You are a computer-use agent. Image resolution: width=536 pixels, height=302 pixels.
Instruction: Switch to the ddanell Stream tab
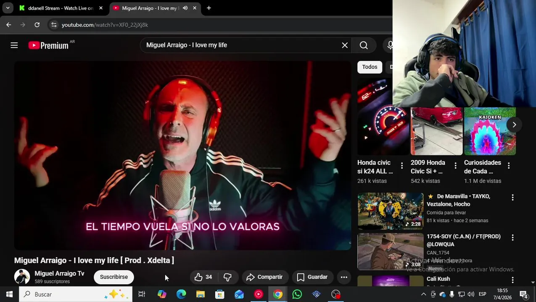pos(61,8)
